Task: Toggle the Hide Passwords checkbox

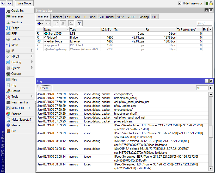Action: tap(180, 3)
